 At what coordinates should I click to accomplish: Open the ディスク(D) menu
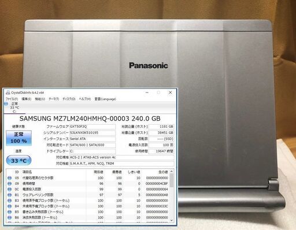pyautogui.click(x=69, y=99)
